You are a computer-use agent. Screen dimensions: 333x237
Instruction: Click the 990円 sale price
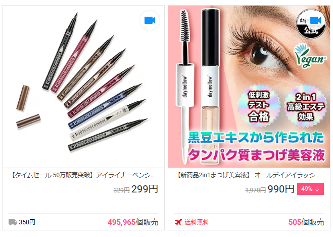[x=281, y=189]
